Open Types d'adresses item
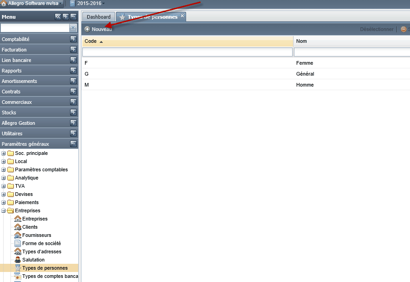 41,251
